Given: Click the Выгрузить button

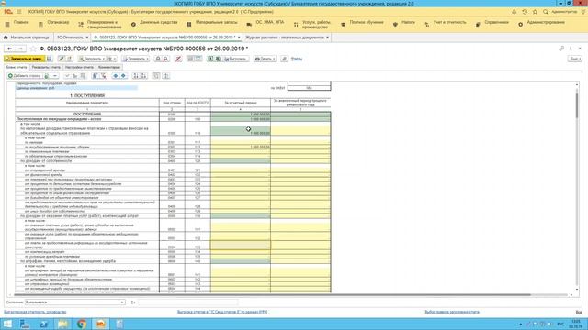Looking at the screenshot, I should click(235, 59).
